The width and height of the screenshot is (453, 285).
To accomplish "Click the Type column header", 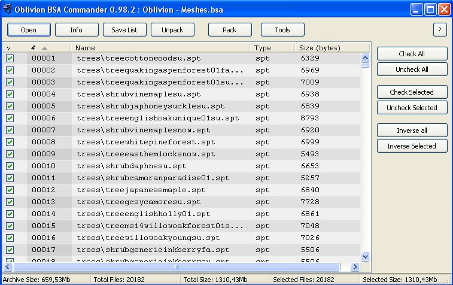I will (272, 48).
